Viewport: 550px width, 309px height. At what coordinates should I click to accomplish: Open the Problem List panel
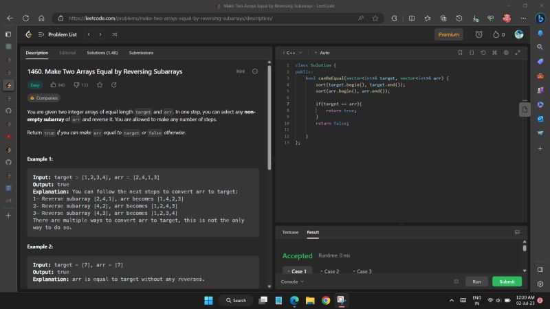58,34
